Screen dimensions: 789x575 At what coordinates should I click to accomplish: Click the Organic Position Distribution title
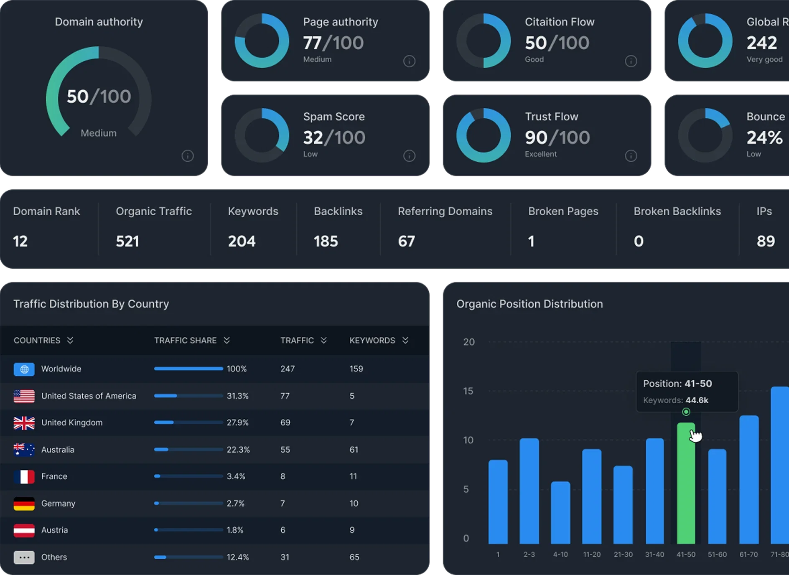pos(529,304)
